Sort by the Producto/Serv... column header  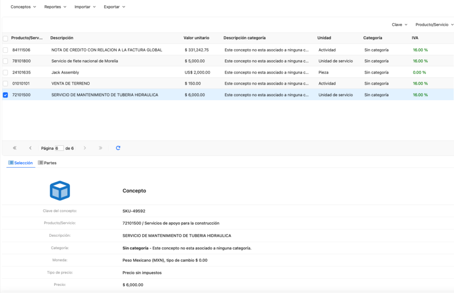27,38
